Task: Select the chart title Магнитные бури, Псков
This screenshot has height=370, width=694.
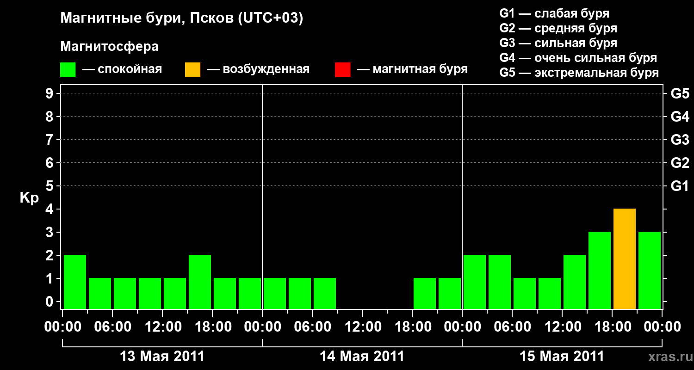Action: click(x=182, y=18)
